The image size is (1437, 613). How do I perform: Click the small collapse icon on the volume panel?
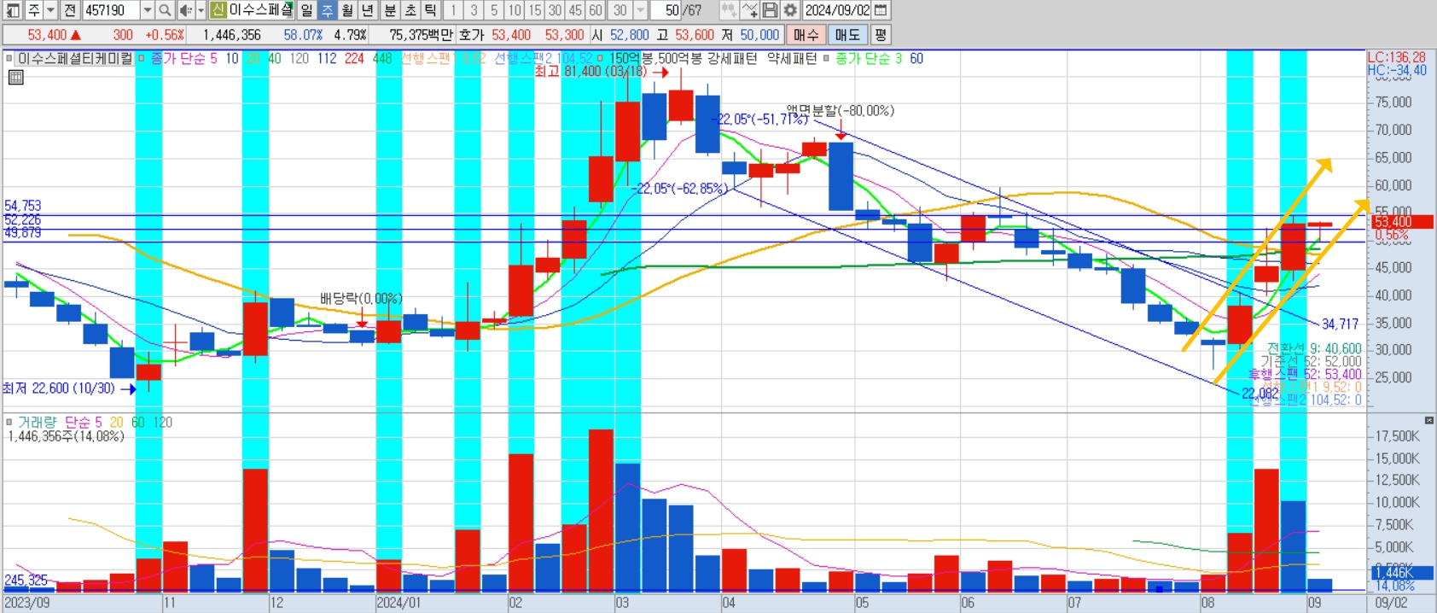[x=1429, y=420]
